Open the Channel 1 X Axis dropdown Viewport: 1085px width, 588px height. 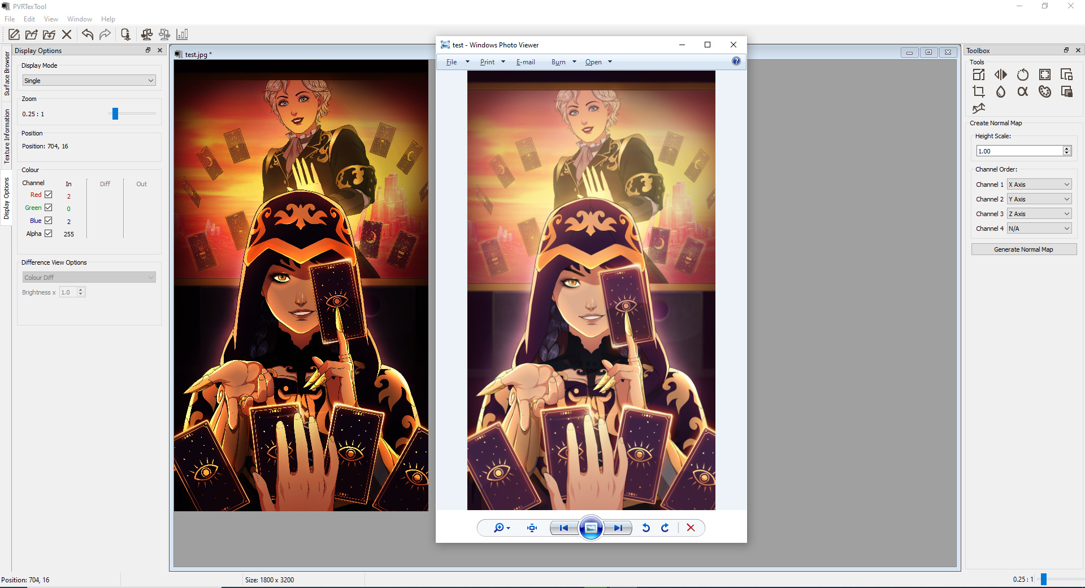click(x=1039, y=185)
